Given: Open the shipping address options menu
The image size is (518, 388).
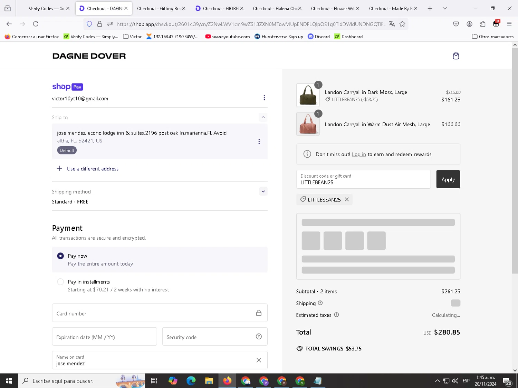Looking at the screenshot, I should 259,141.
